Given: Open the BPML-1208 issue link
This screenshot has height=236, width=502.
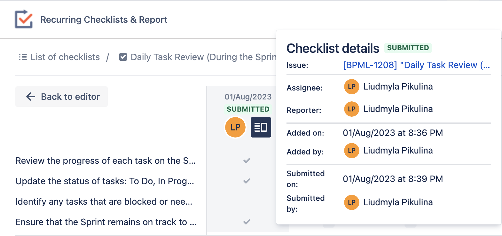Looking at the screenshot, I should point(416,65).
